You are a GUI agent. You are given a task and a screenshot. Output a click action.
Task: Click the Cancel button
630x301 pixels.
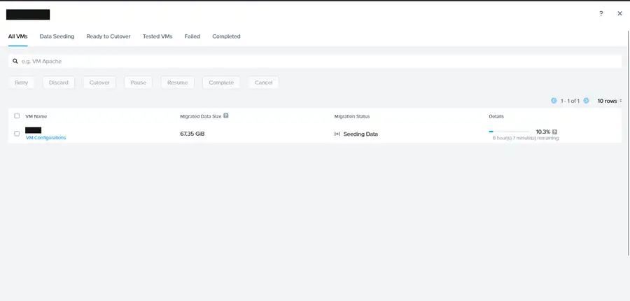pos(264,83)
